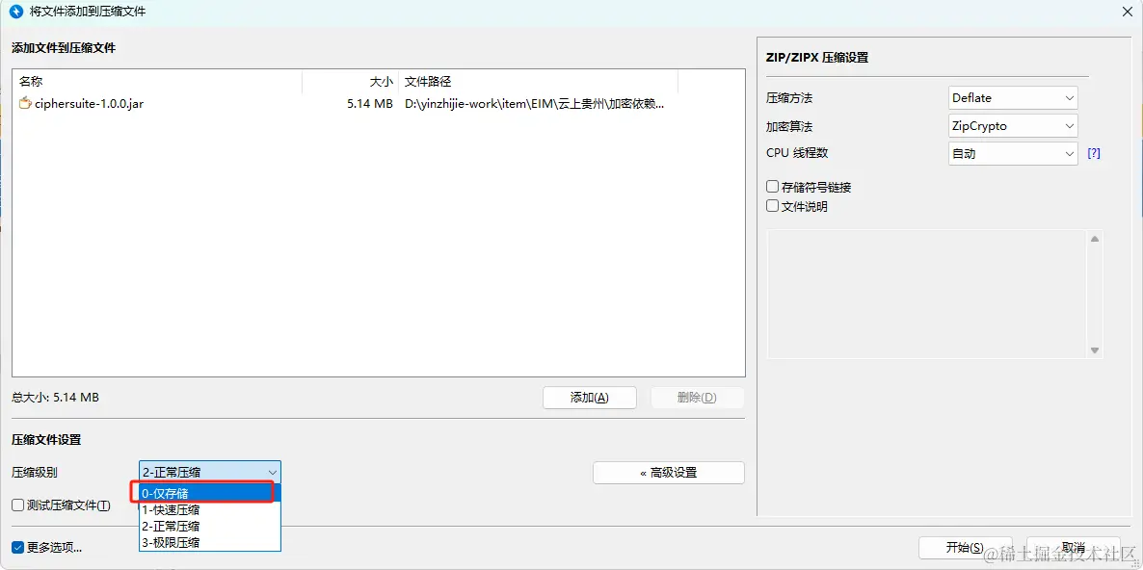Viewport: 1143px width, 570px height.
Task: Click the 开始(S) button
Action: click(965, 547)
